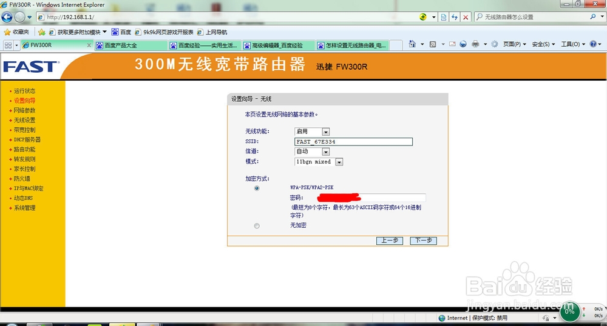Click the Print icon
The width and height of the screenshot is (607, 326).
[475, 44]
